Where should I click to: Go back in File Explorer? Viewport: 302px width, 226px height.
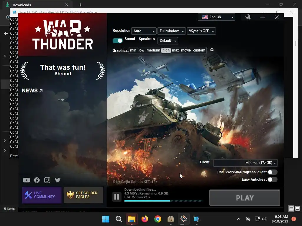[6, 34]
